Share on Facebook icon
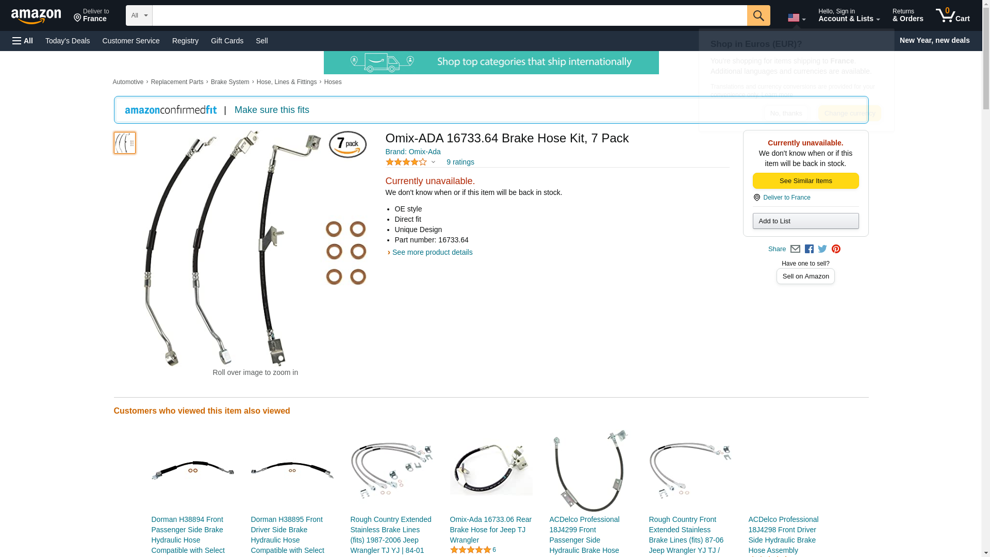The image size is (990, 557). point(809,249)
